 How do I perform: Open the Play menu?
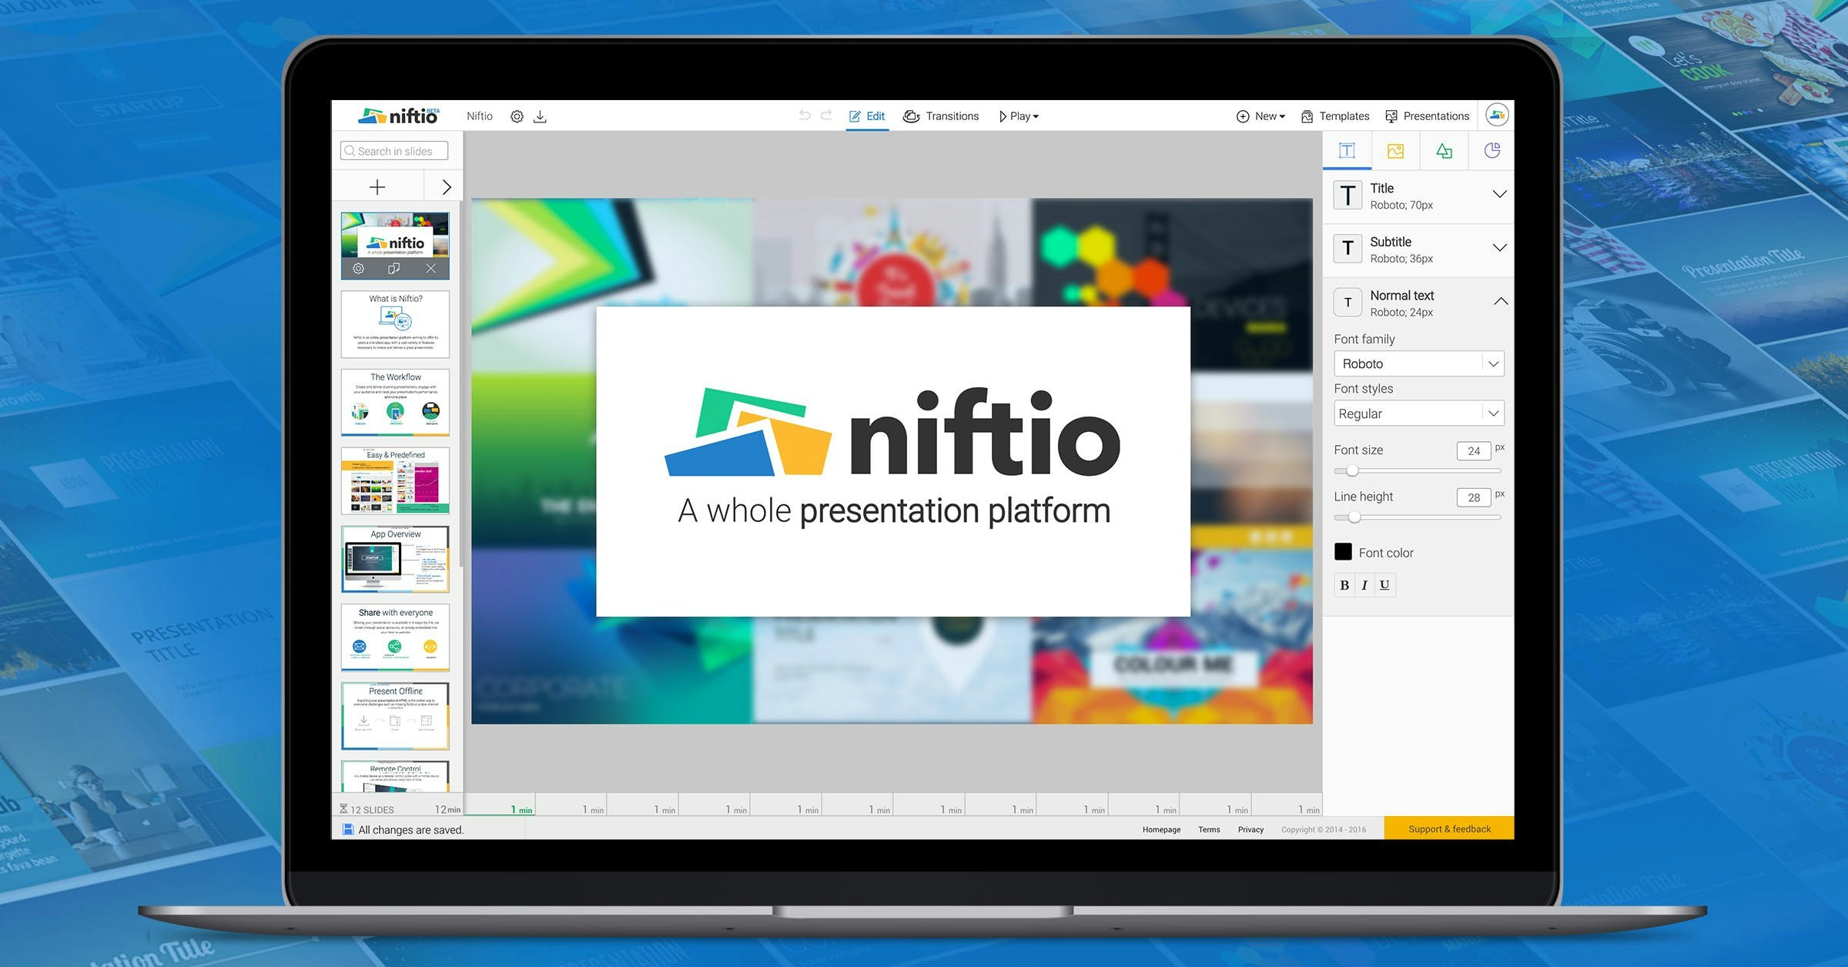[x=1019, y=115]
